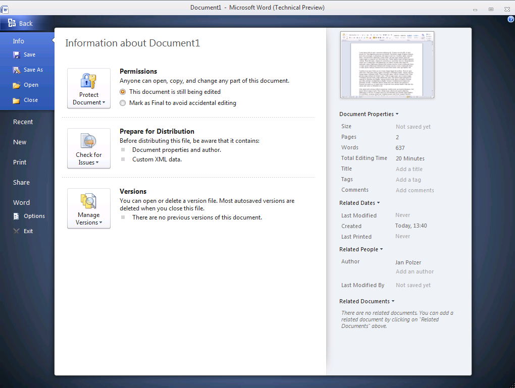Click the Save floppy disk icon
This screenshot has width=515, height=388.
click(x=17, y=55)
